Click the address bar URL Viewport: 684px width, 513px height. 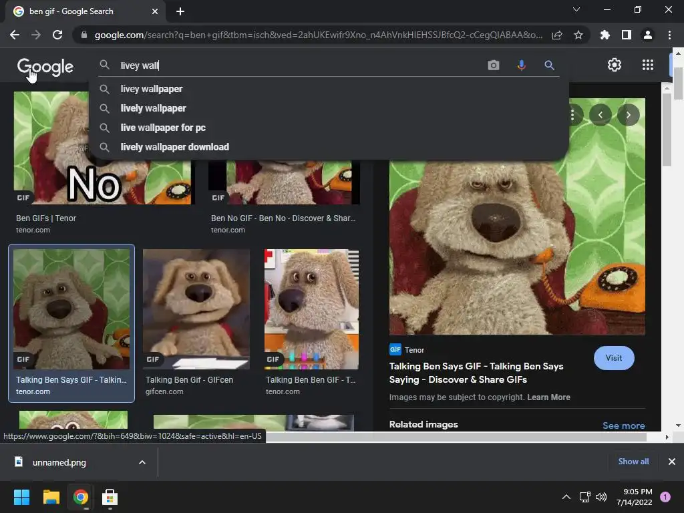[319, 35]
